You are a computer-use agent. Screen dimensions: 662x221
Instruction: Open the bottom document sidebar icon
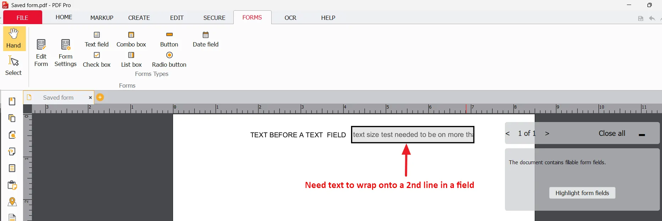click(x=12, y=217)
